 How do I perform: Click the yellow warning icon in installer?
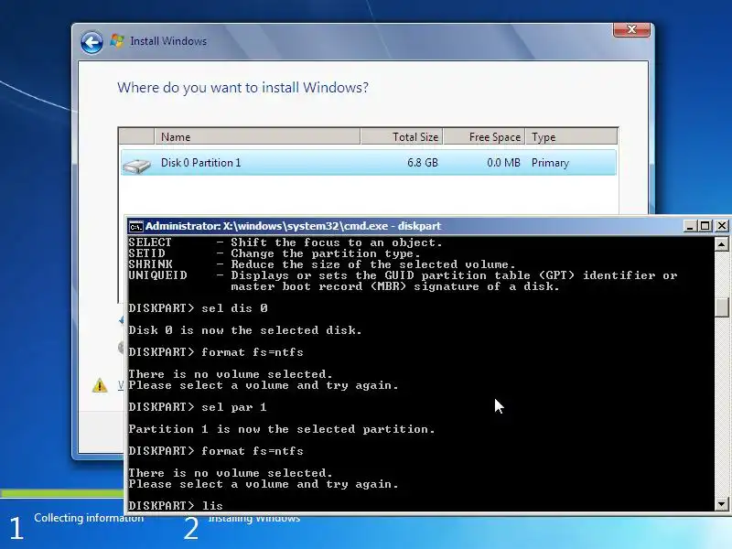100,385
